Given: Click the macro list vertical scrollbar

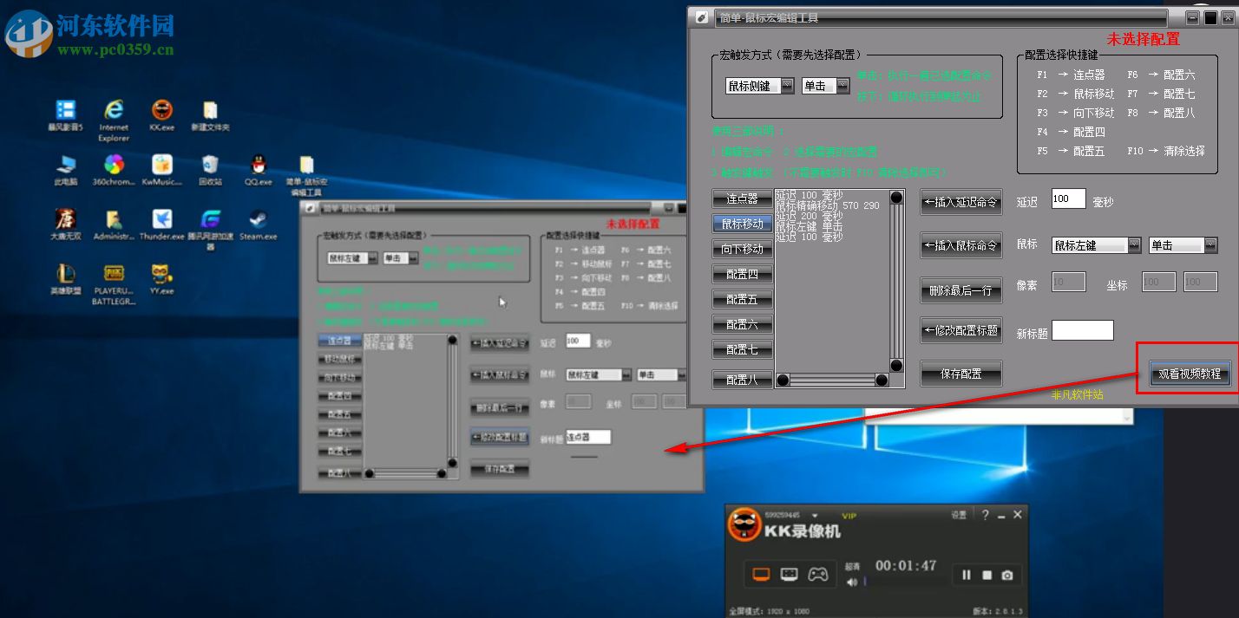Looking at the screenshot, I should click(x=896, y=281).
